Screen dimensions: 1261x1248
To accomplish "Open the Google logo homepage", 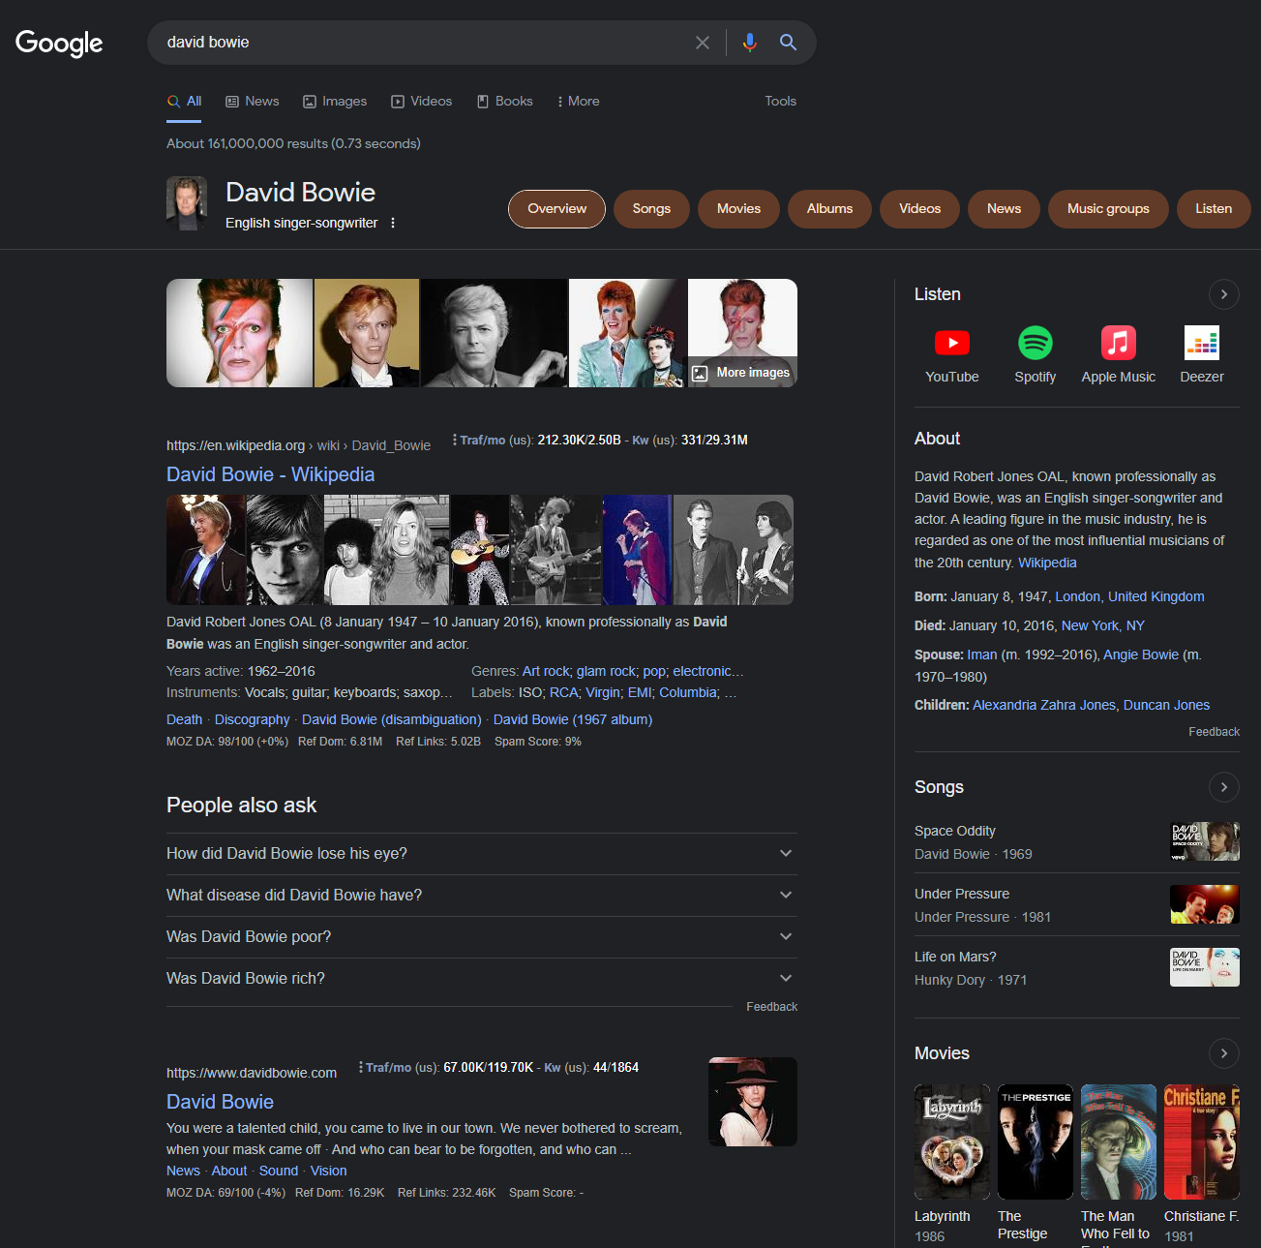I will click(59, 43).
